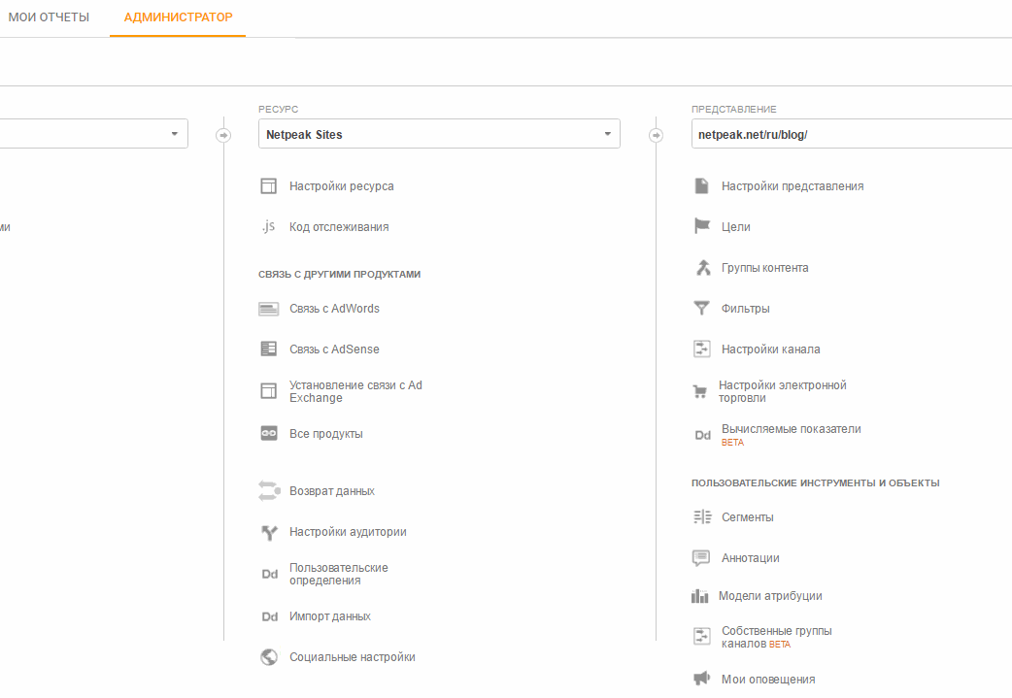Click the Группы контента icon
Screen dimensions: 1012x698
703,268
